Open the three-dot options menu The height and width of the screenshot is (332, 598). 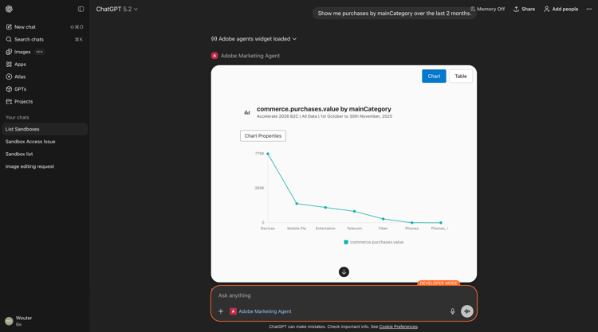pyautogui.click(x=589, y=9)
